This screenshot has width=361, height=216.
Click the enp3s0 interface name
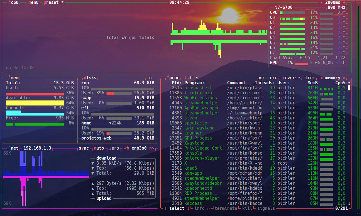point(139,148)
